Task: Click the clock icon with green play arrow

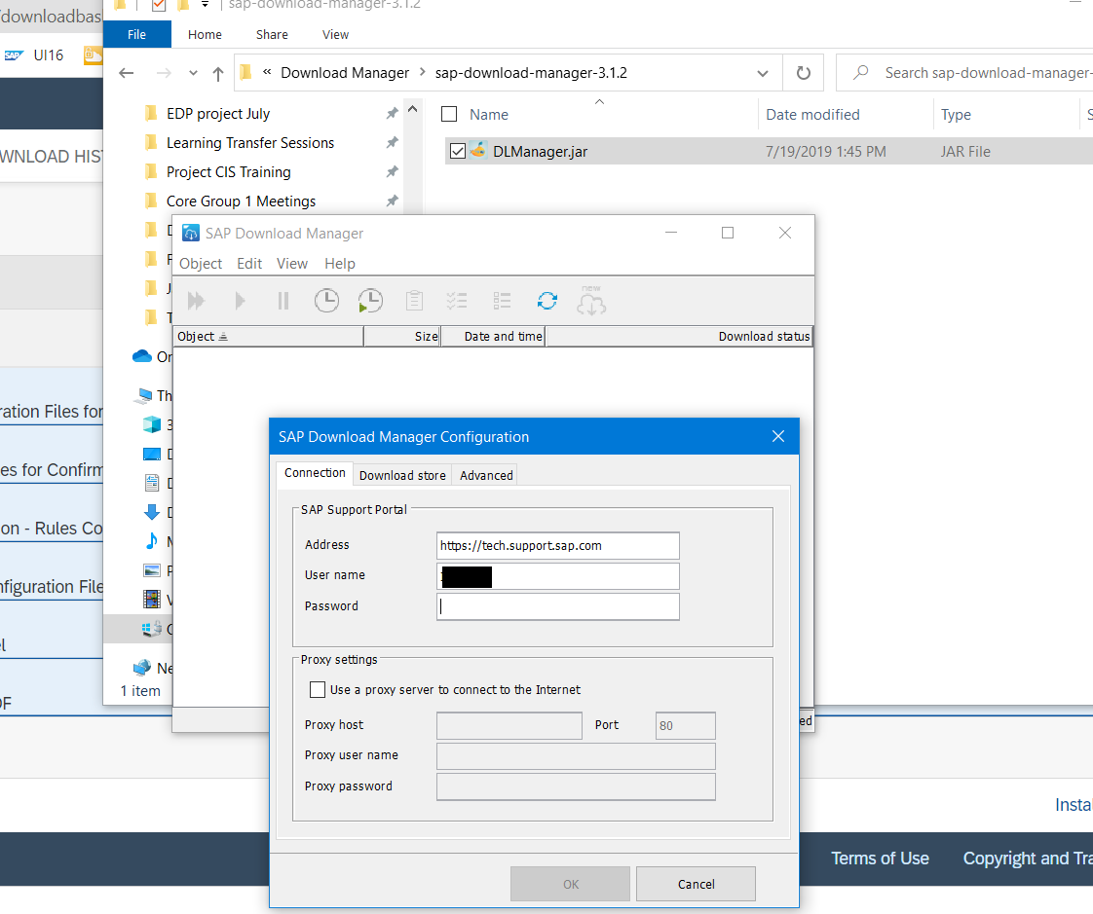Action: pyautogui.click(x=370, y=301)
